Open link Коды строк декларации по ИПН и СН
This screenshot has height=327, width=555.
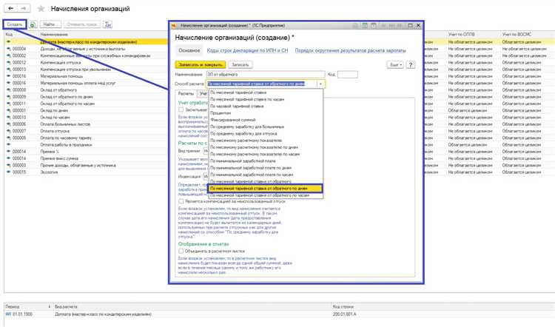(x=247, y=50)
